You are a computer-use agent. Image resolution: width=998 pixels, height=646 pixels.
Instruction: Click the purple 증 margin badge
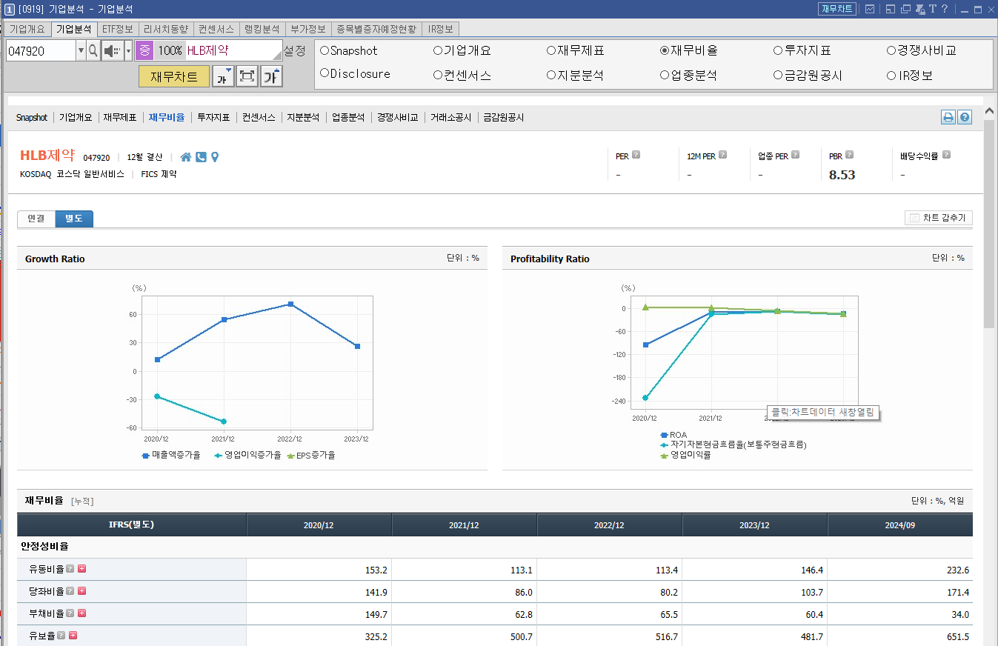click(144, 50)
